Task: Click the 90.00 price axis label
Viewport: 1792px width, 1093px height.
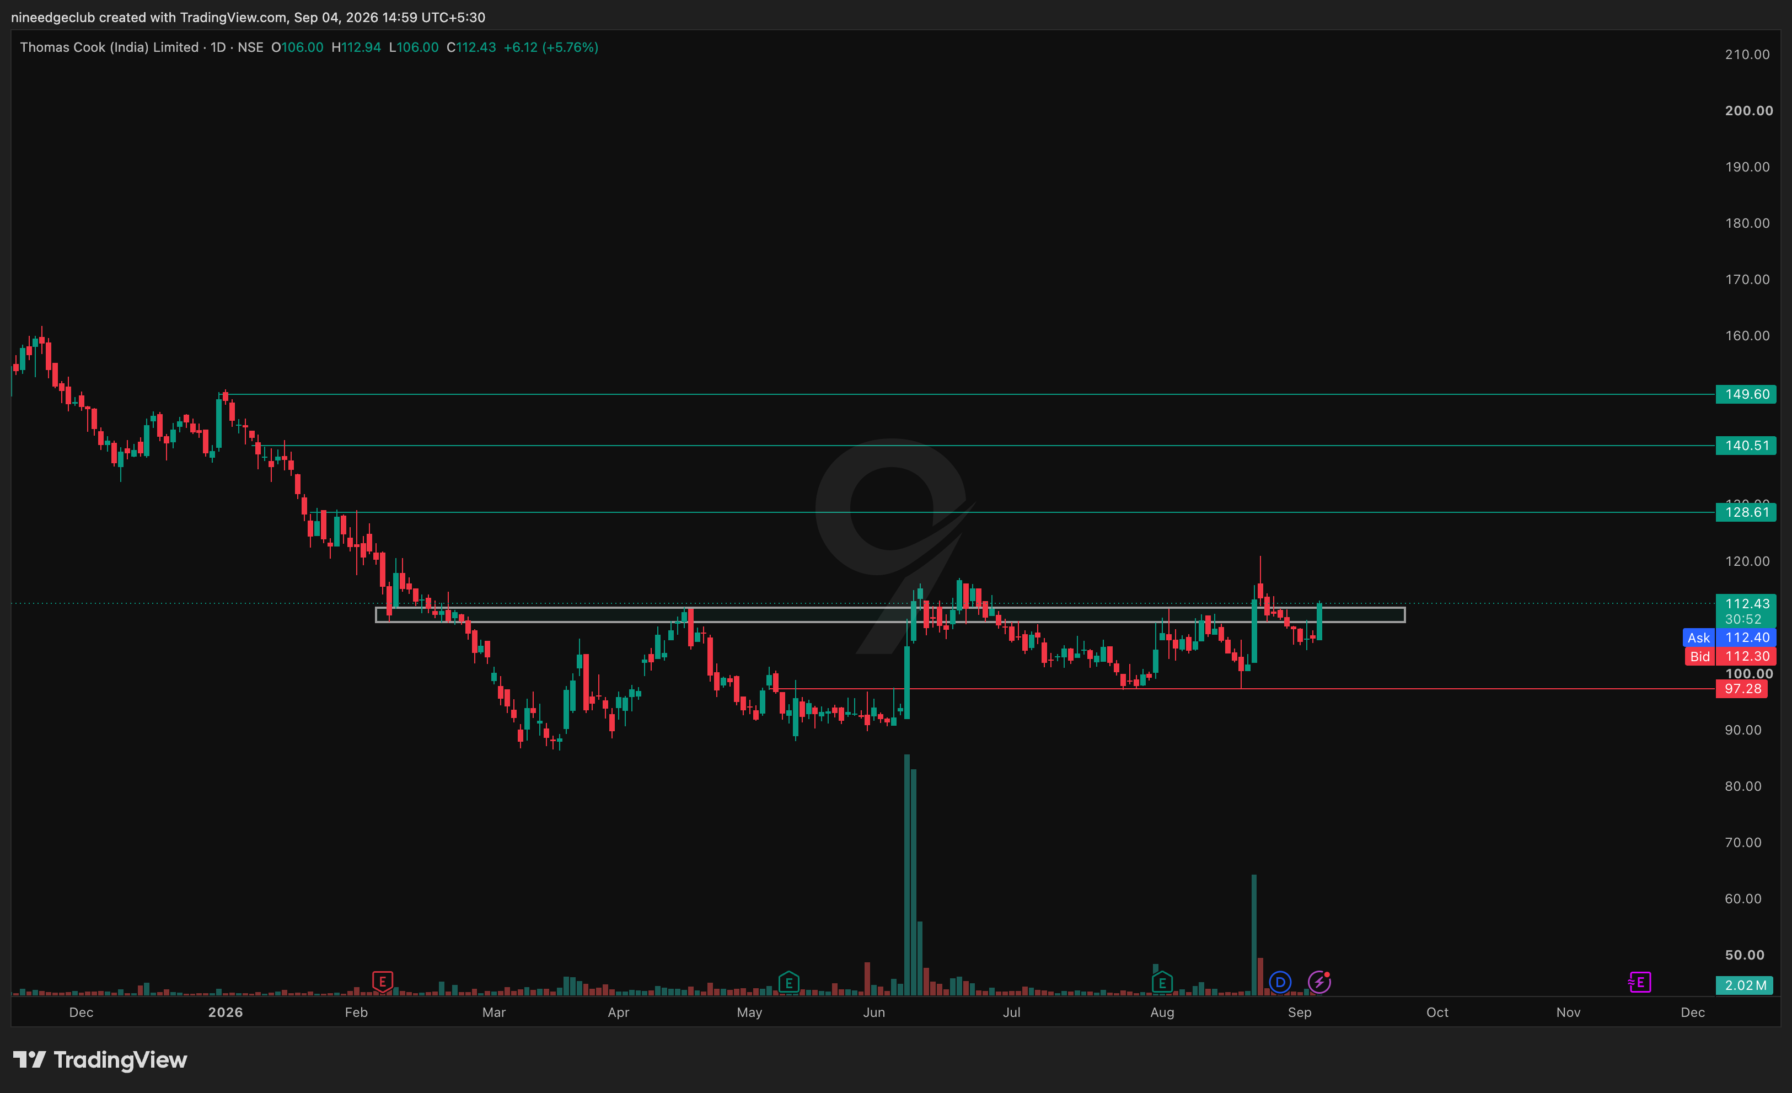Action: point(1742,730)
